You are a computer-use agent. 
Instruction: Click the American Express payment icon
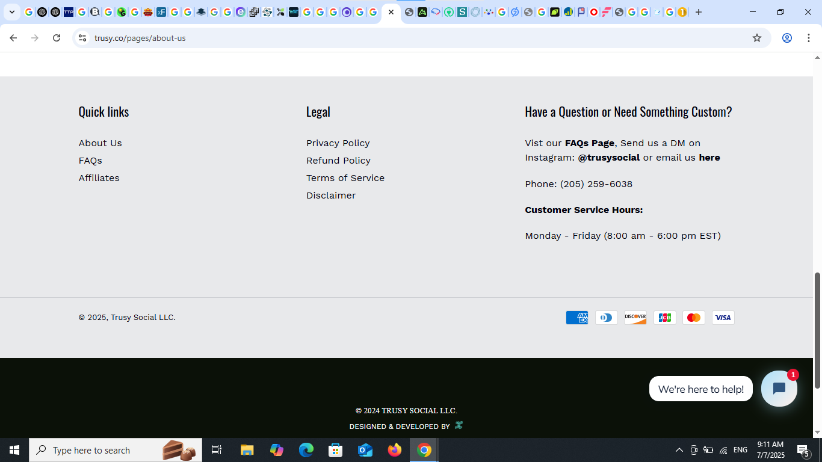click(x=576, y=318)
